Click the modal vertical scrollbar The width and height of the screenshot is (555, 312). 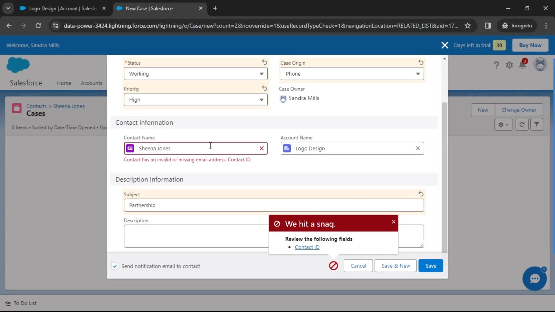[445, 177]
